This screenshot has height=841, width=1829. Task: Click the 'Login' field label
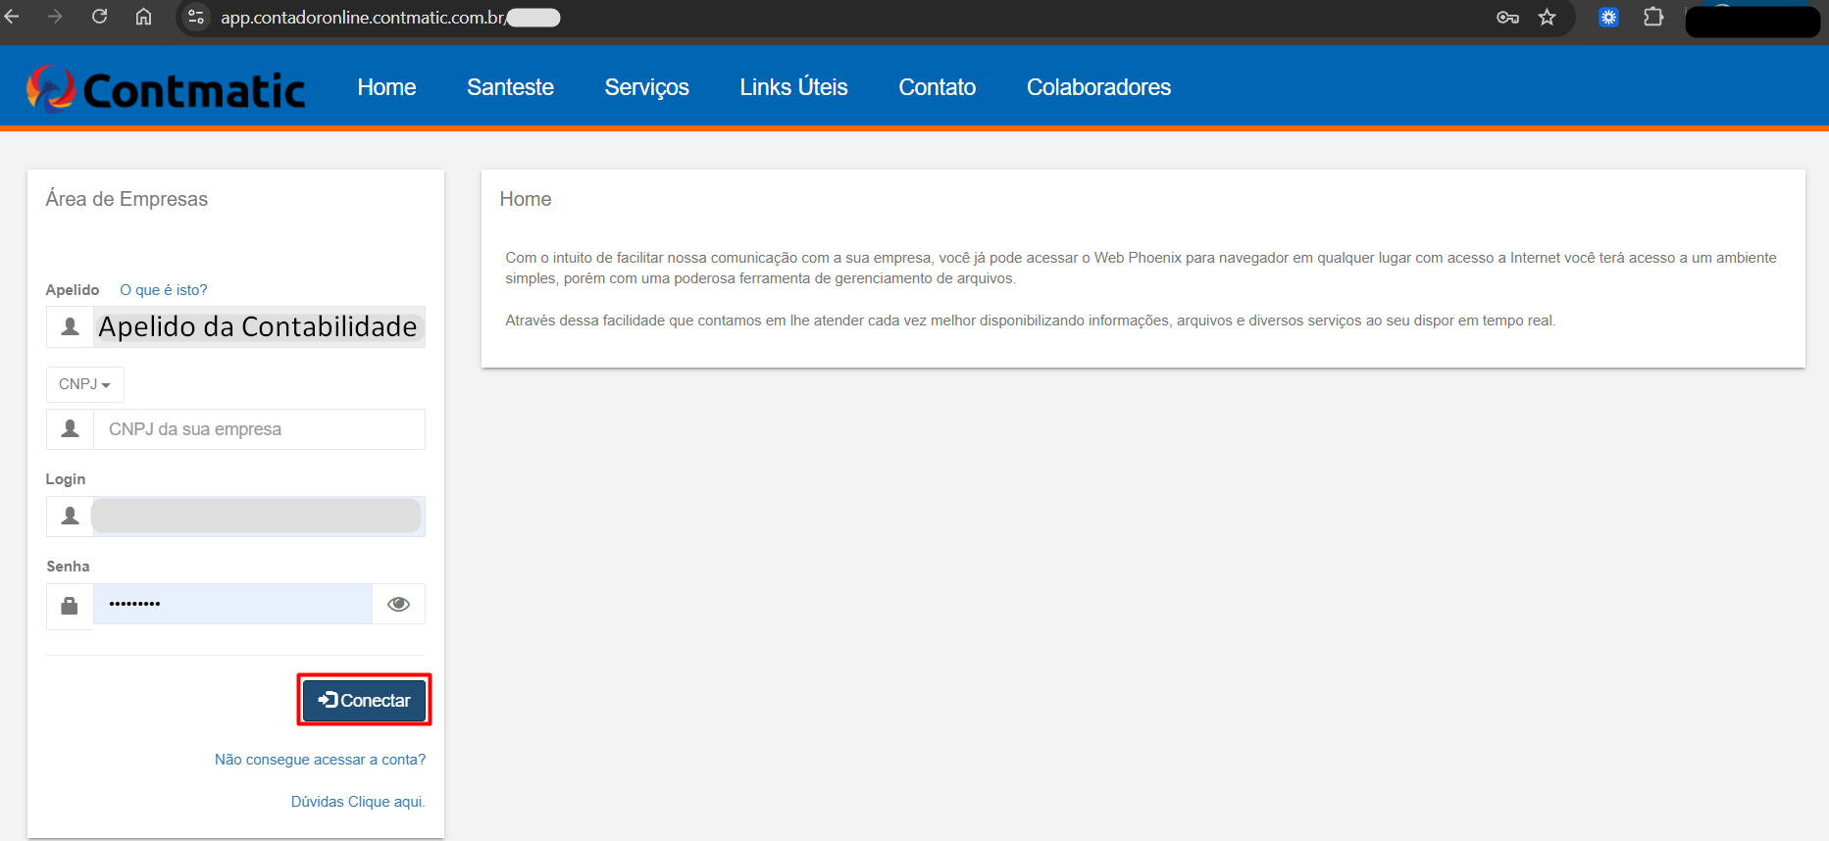click(66, 479)
